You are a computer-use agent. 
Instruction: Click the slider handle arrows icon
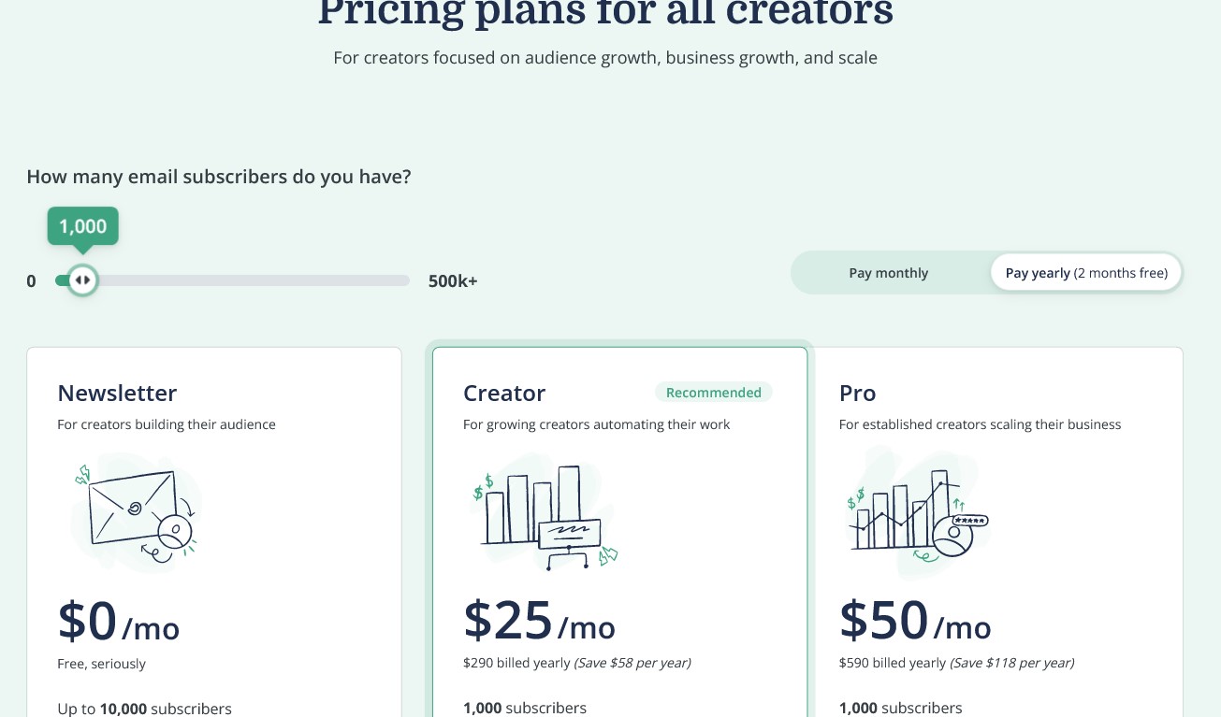[82, 280]
